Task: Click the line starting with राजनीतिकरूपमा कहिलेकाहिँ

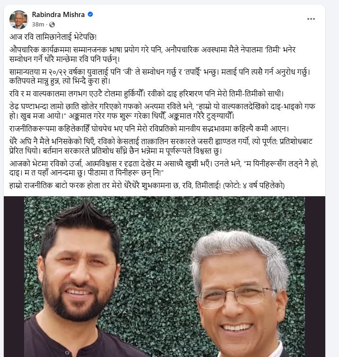Action: (x=149, y=129)
